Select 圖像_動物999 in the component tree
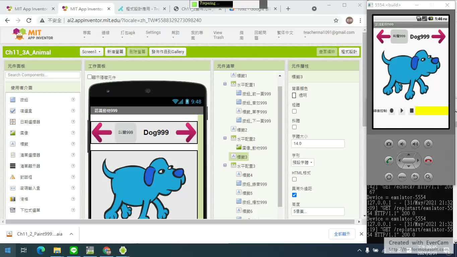 tap(252, 148)
